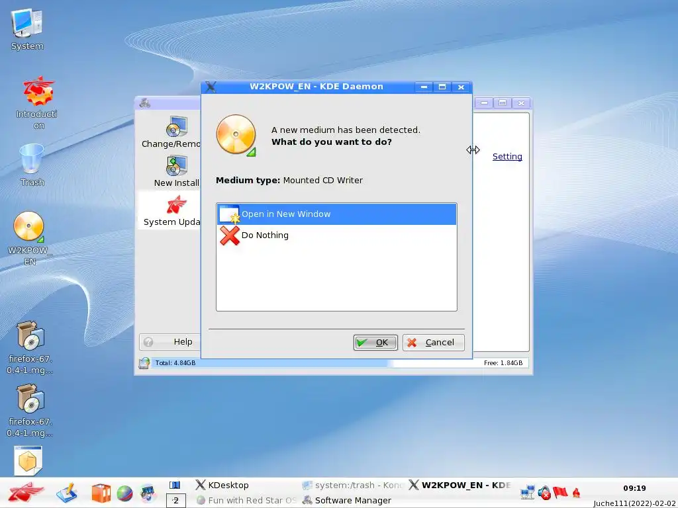
Task: Launch the text editor pencil icon in taskbar
Action: pyautogui.click(x=67, y=493)
